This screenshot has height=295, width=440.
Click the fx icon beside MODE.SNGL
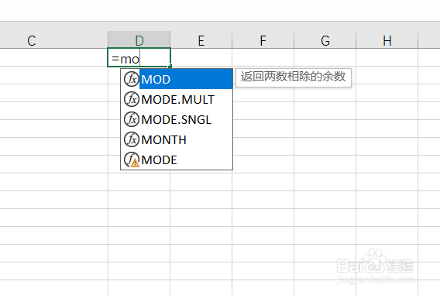coord(132,119)
